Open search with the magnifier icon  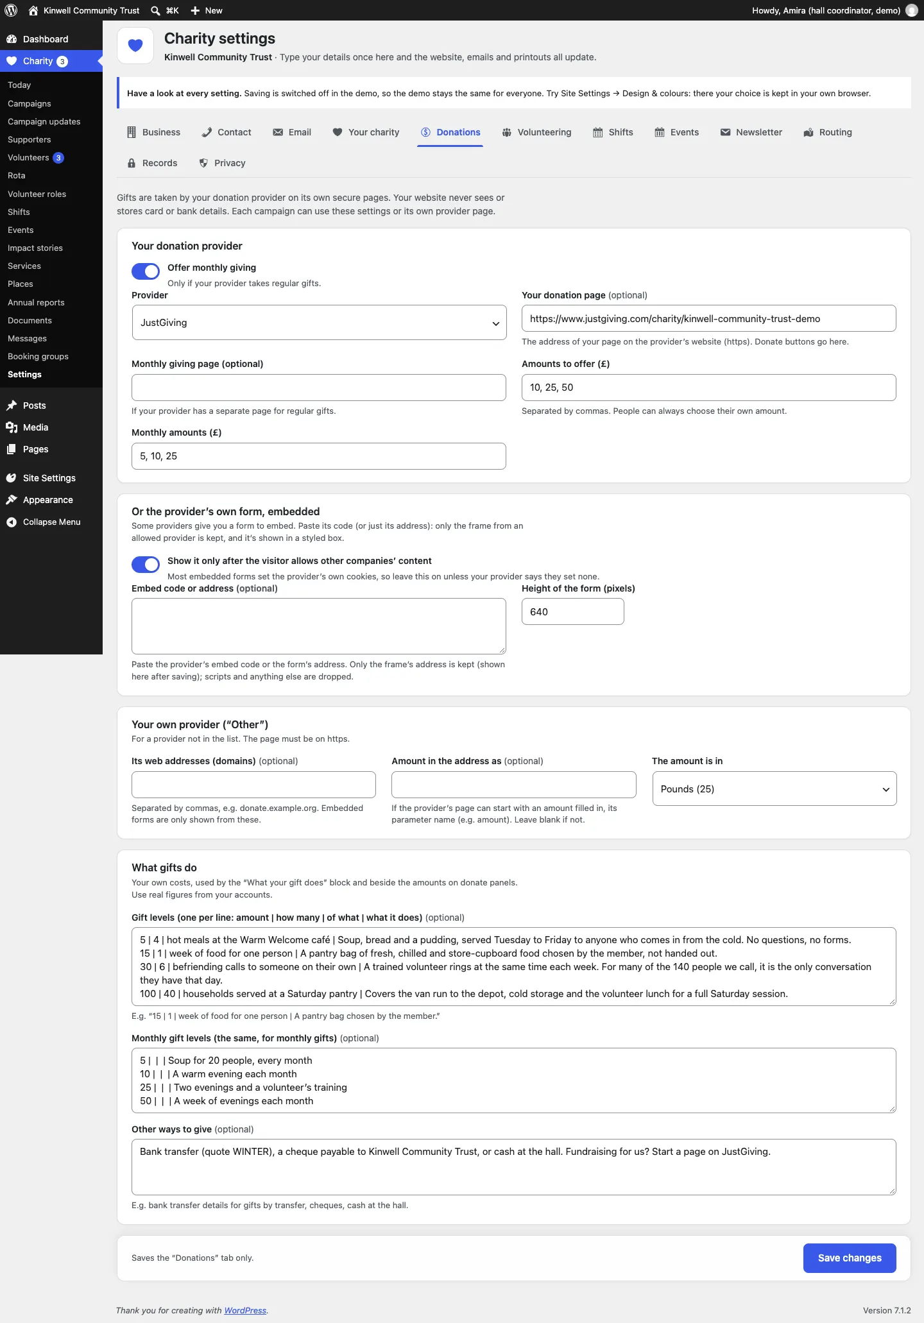click(x=155, y=10)
